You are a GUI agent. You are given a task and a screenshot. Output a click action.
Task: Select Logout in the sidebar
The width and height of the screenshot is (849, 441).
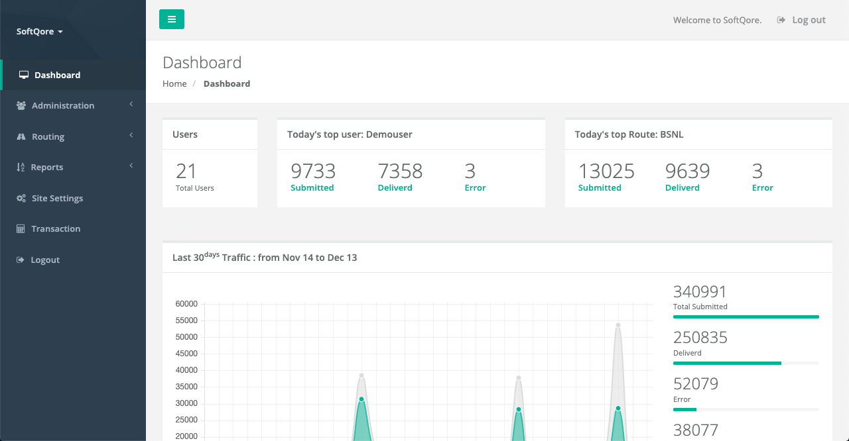pyautogui.click(x=73, y=260)
